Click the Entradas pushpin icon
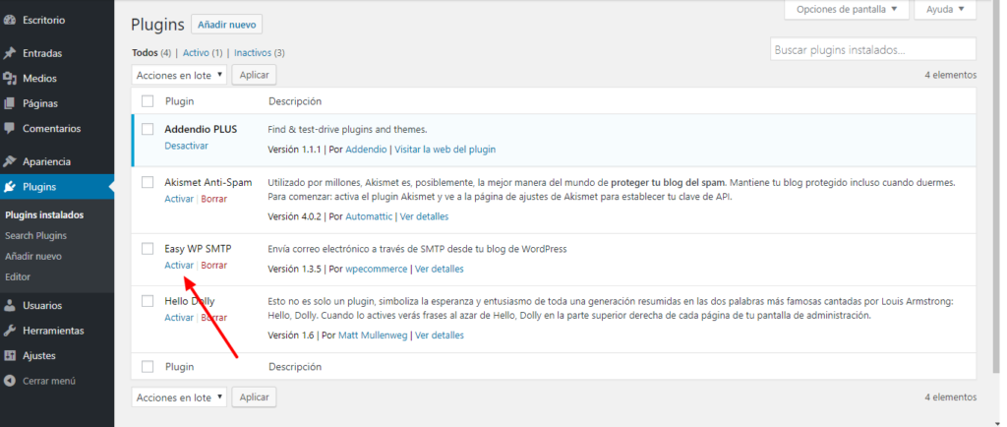1007x427 pixels. pos(9,53)
